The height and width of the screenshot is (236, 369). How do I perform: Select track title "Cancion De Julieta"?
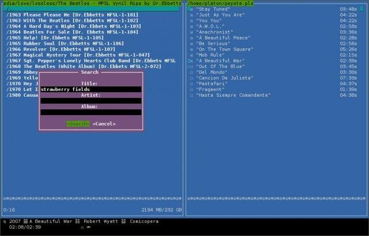click(225, 78)
